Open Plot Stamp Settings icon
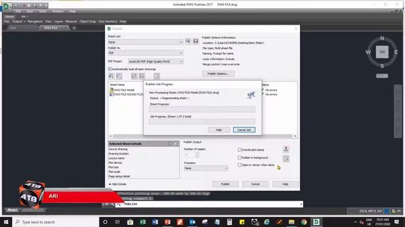Screen dimensions: 405x227 pos(286,149)
